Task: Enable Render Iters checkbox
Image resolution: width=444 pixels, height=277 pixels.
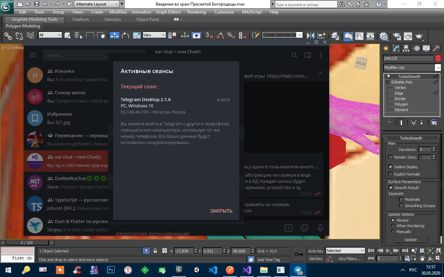Action: pos(390,157)
